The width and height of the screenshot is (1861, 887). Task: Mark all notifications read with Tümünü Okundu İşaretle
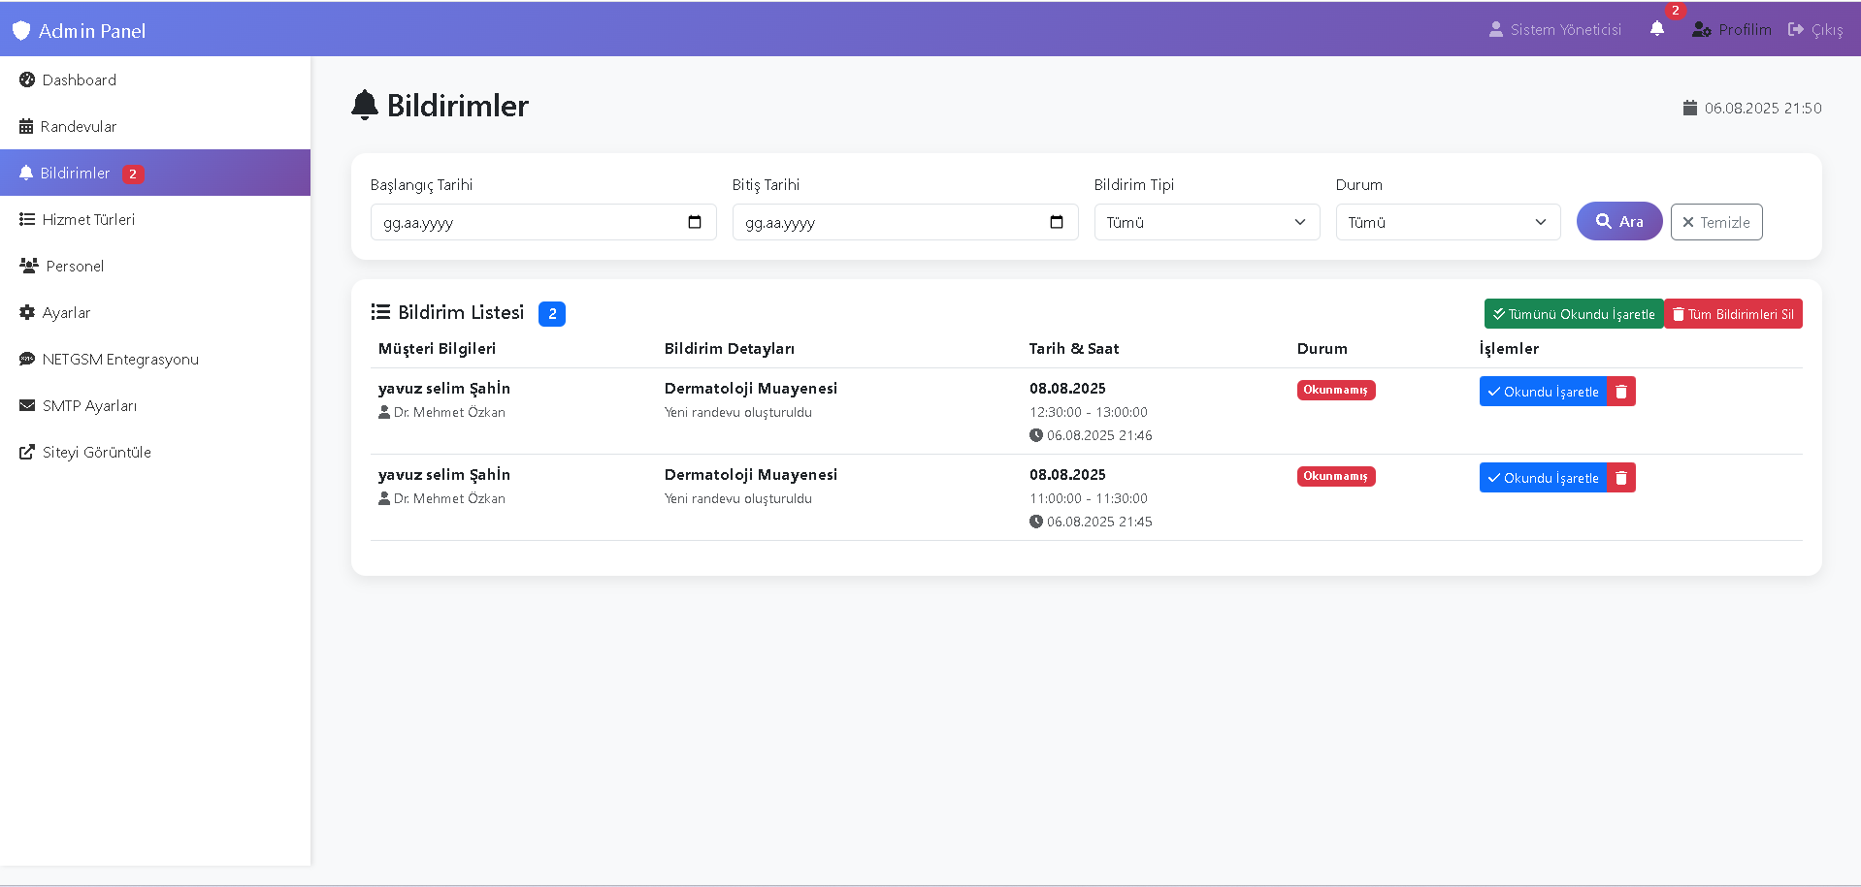pyautogui.click(x=1573, y=314)
